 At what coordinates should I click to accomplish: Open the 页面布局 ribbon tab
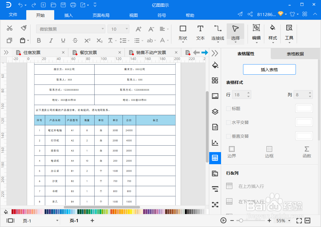click(x=101, y=15)
